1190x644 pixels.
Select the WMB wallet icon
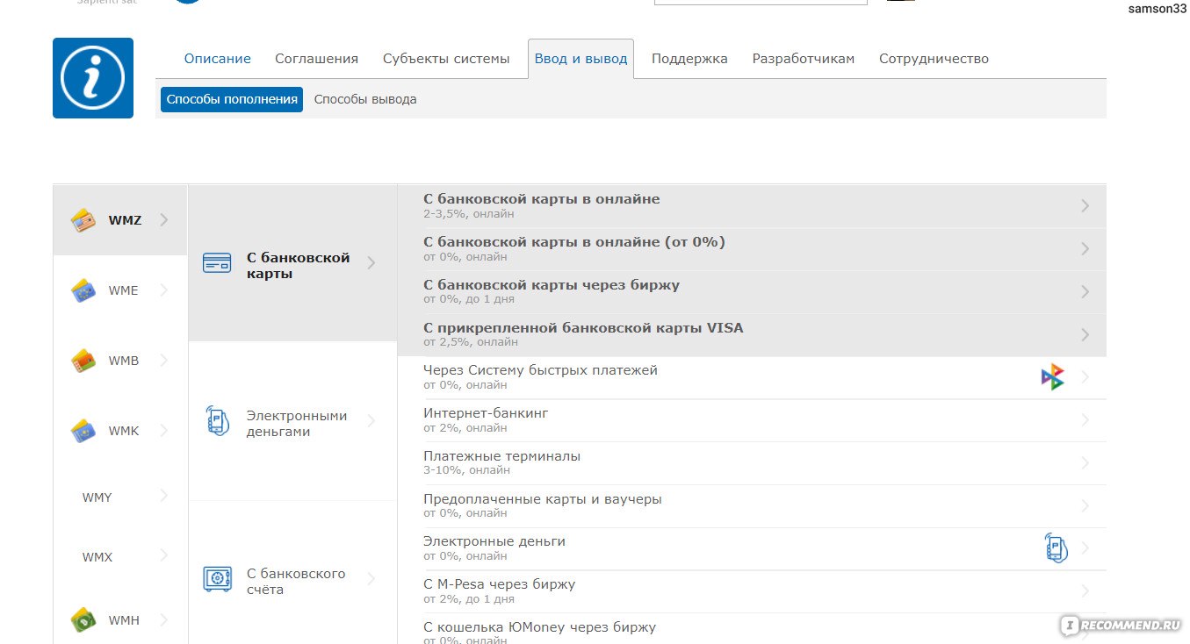[83, 361]
